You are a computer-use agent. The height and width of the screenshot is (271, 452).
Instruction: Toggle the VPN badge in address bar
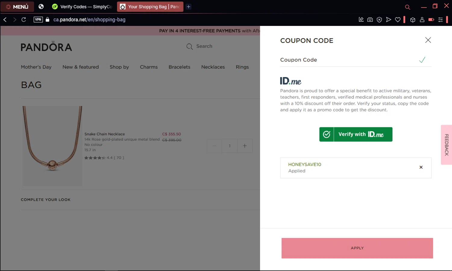pyautogui.click(x=38, y=20)
